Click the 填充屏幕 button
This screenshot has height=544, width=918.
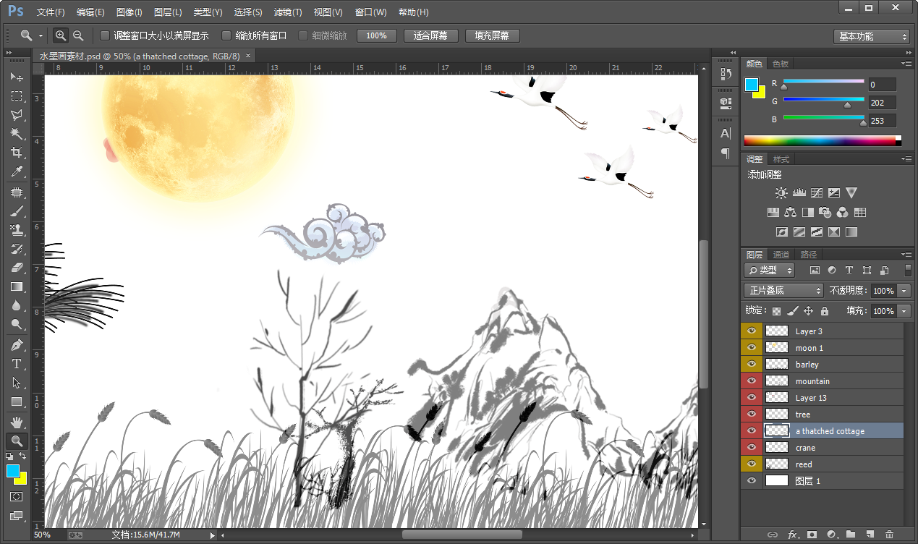(492, 35)
